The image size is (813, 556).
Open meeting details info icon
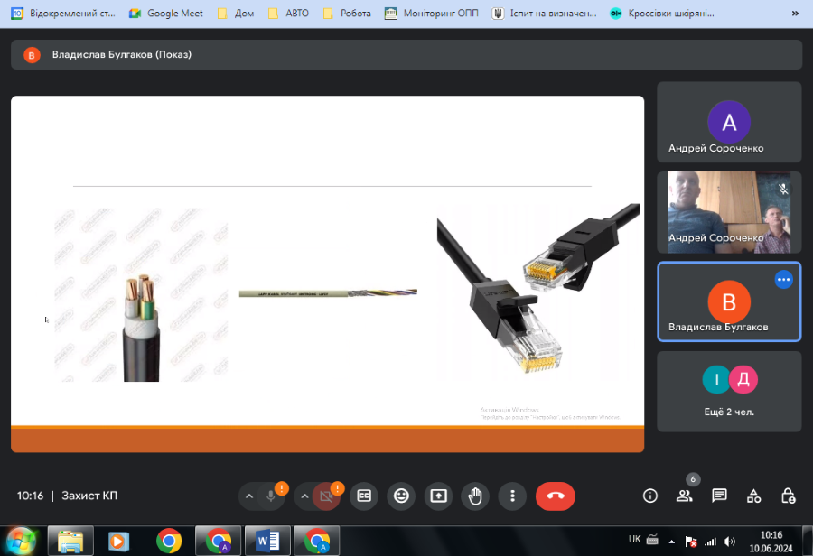tap(649, 496)
